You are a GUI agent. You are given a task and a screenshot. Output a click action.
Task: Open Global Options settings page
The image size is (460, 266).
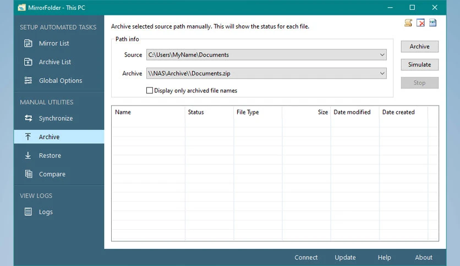tap(59, 81)
